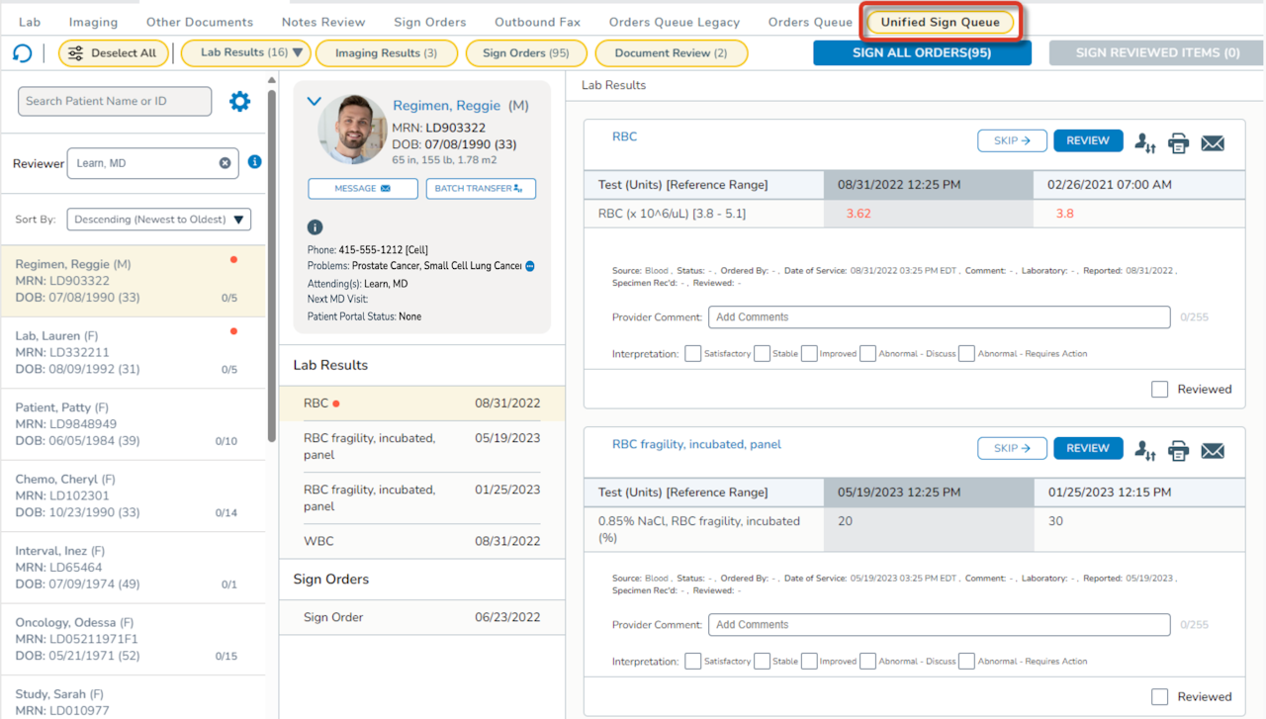The height and width of the screenshot is (719, 1266).
Task: Click the SIGN ALL ORDERS(95) button
Action: pos(922,53)
